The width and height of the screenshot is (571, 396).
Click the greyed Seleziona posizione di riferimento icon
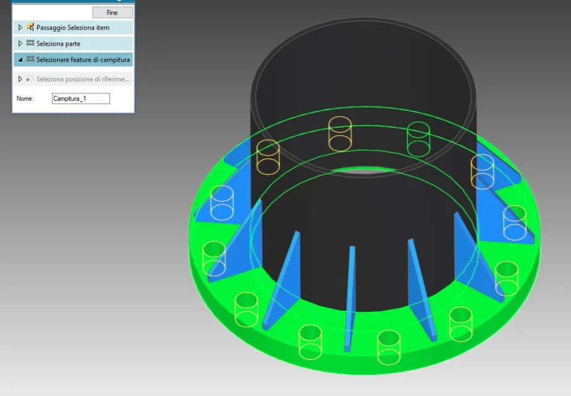coord(30,79)
